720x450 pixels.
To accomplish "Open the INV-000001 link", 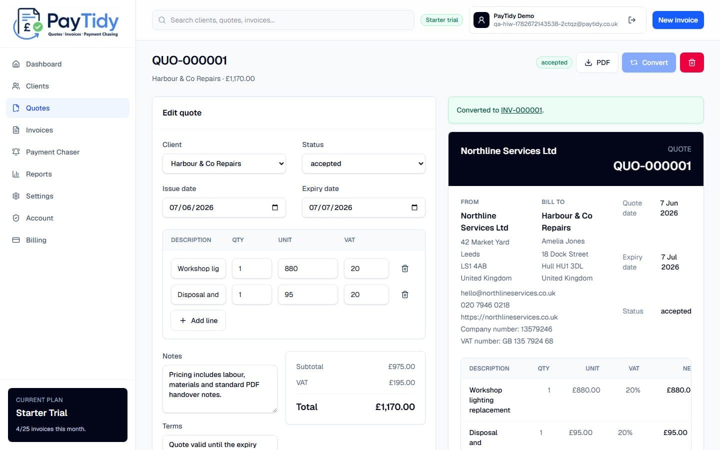I will [521, 110].
